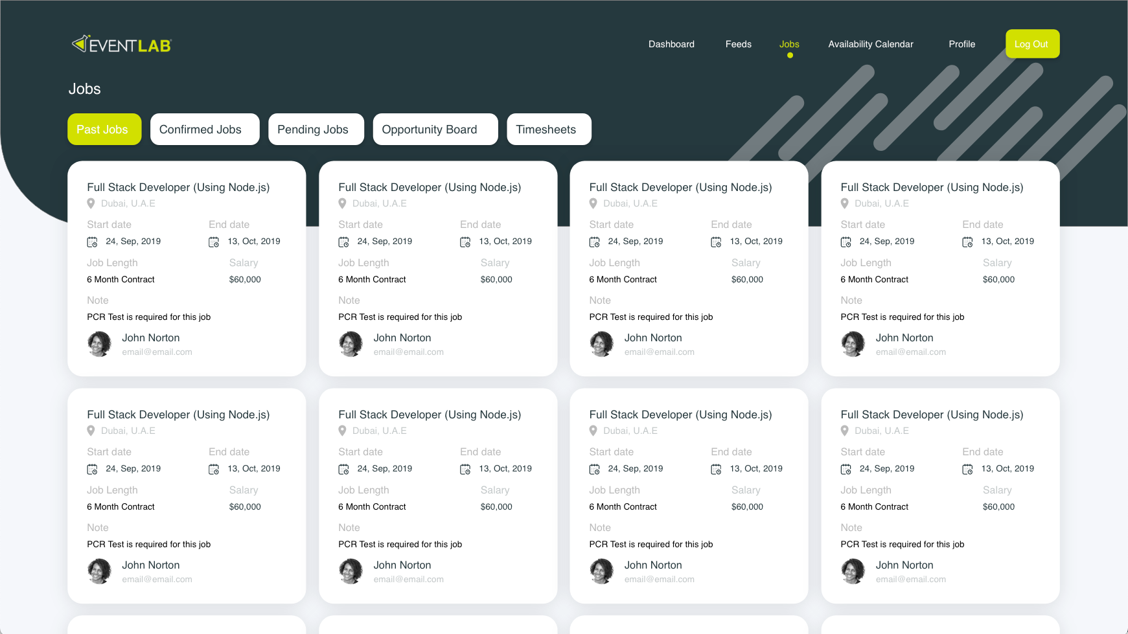Go to Feeds in the top navigation
This screenshot has height=634, width=1128.
(738, 44)
